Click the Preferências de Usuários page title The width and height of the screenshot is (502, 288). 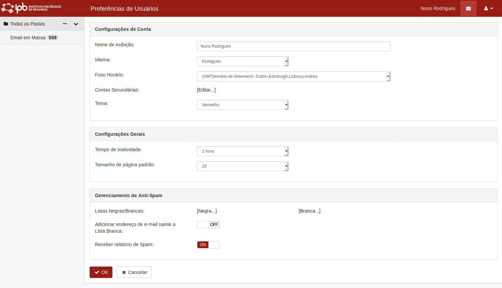click(124, 9)
